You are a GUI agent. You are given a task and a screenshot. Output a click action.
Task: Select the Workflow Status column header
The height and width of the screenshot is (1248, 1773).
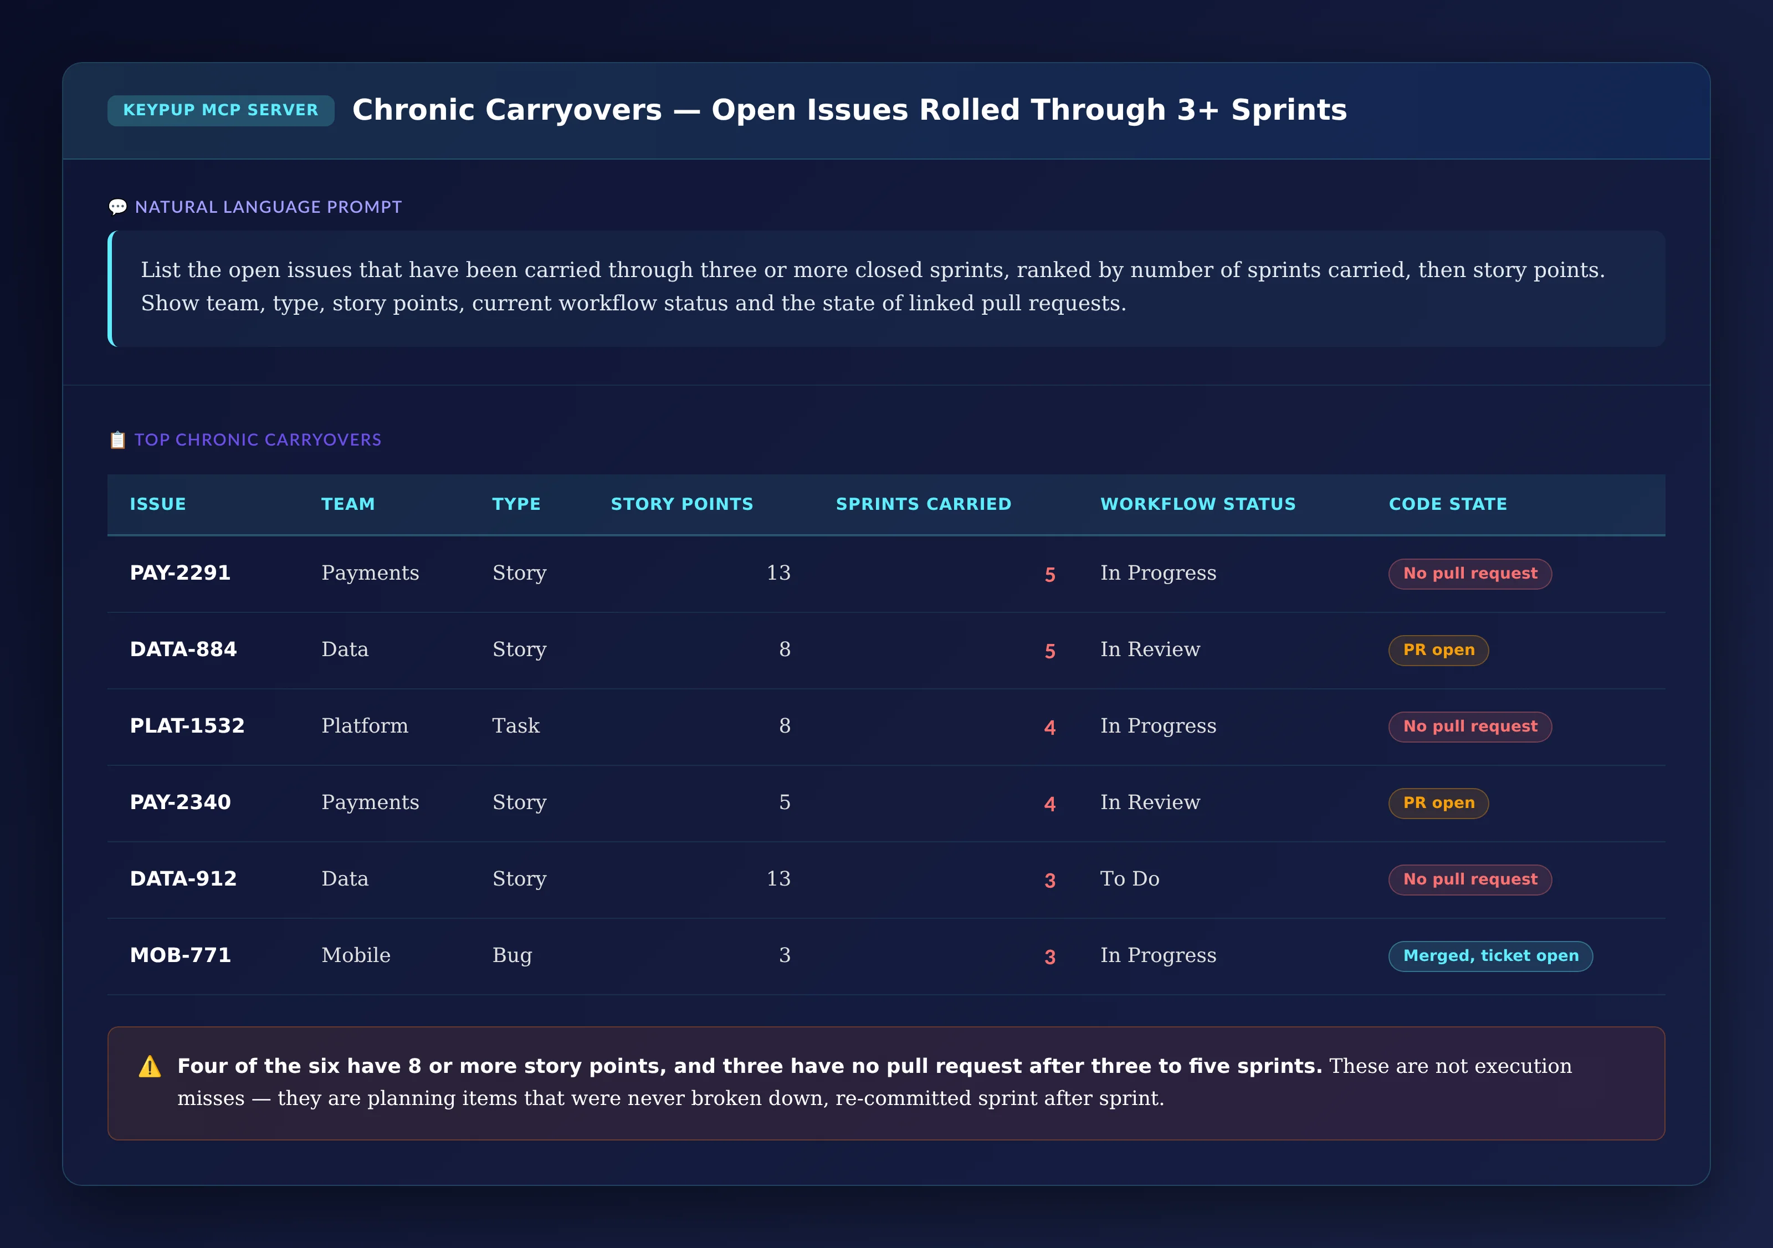(1198, 504)
